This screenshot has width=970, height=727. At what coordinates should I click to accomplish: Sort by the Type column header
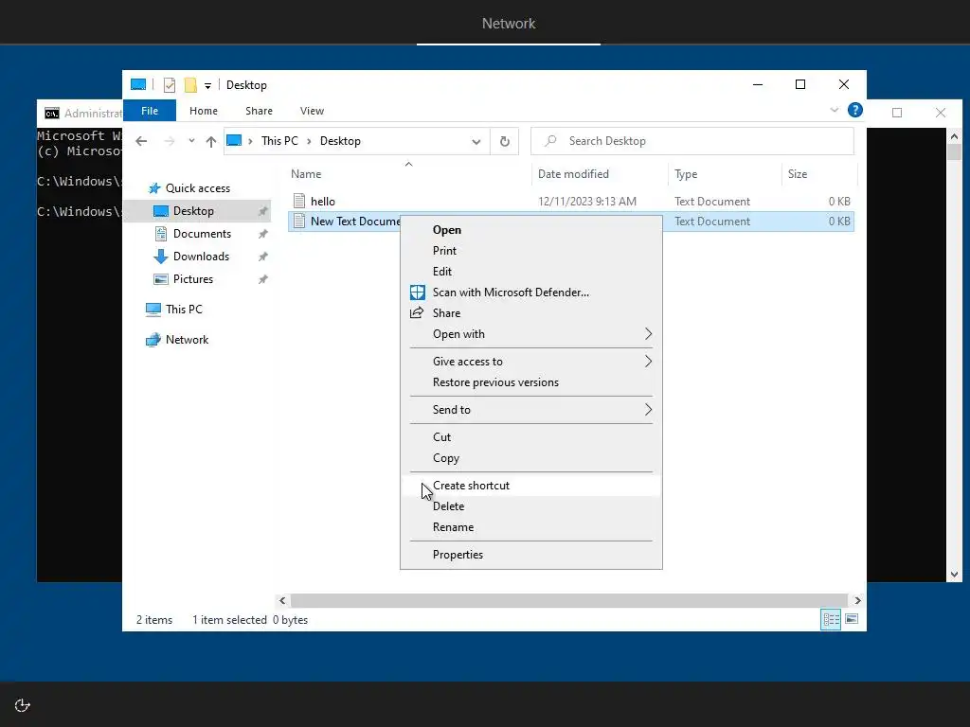tap(725, 174)
